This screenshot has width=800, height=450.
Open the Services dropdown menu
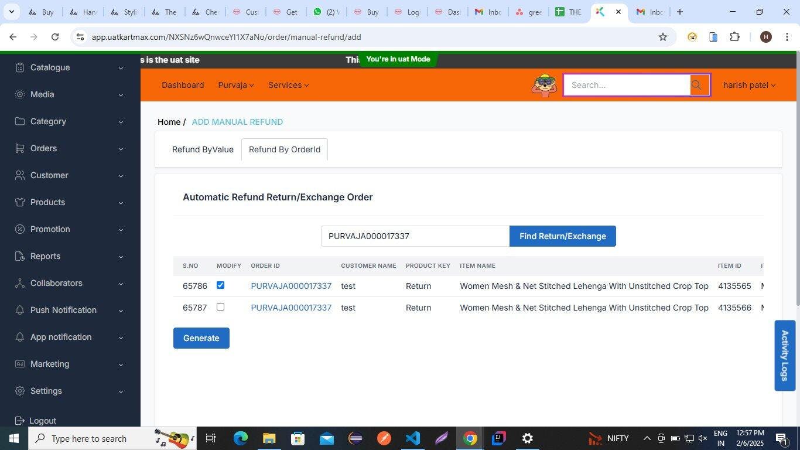(x=288, y=85)
